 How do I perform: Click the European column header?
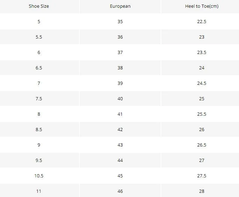(120, 6)
